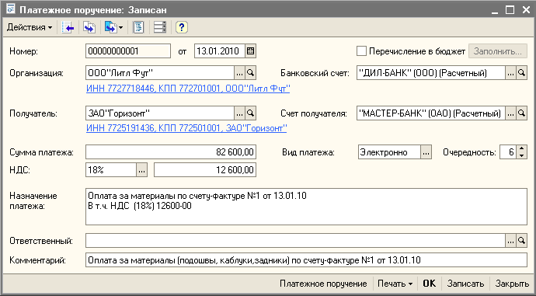536x296 pixels.
Task: Click magnifier icon for Банковский счет
Action: [x=521, y=73]
